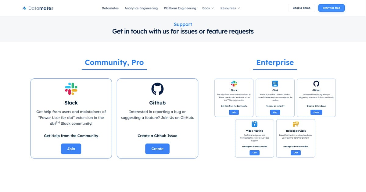The image size is (366, 192).
Task: Expand the Resources dropdown menu
Action: [x=230, y=8]
